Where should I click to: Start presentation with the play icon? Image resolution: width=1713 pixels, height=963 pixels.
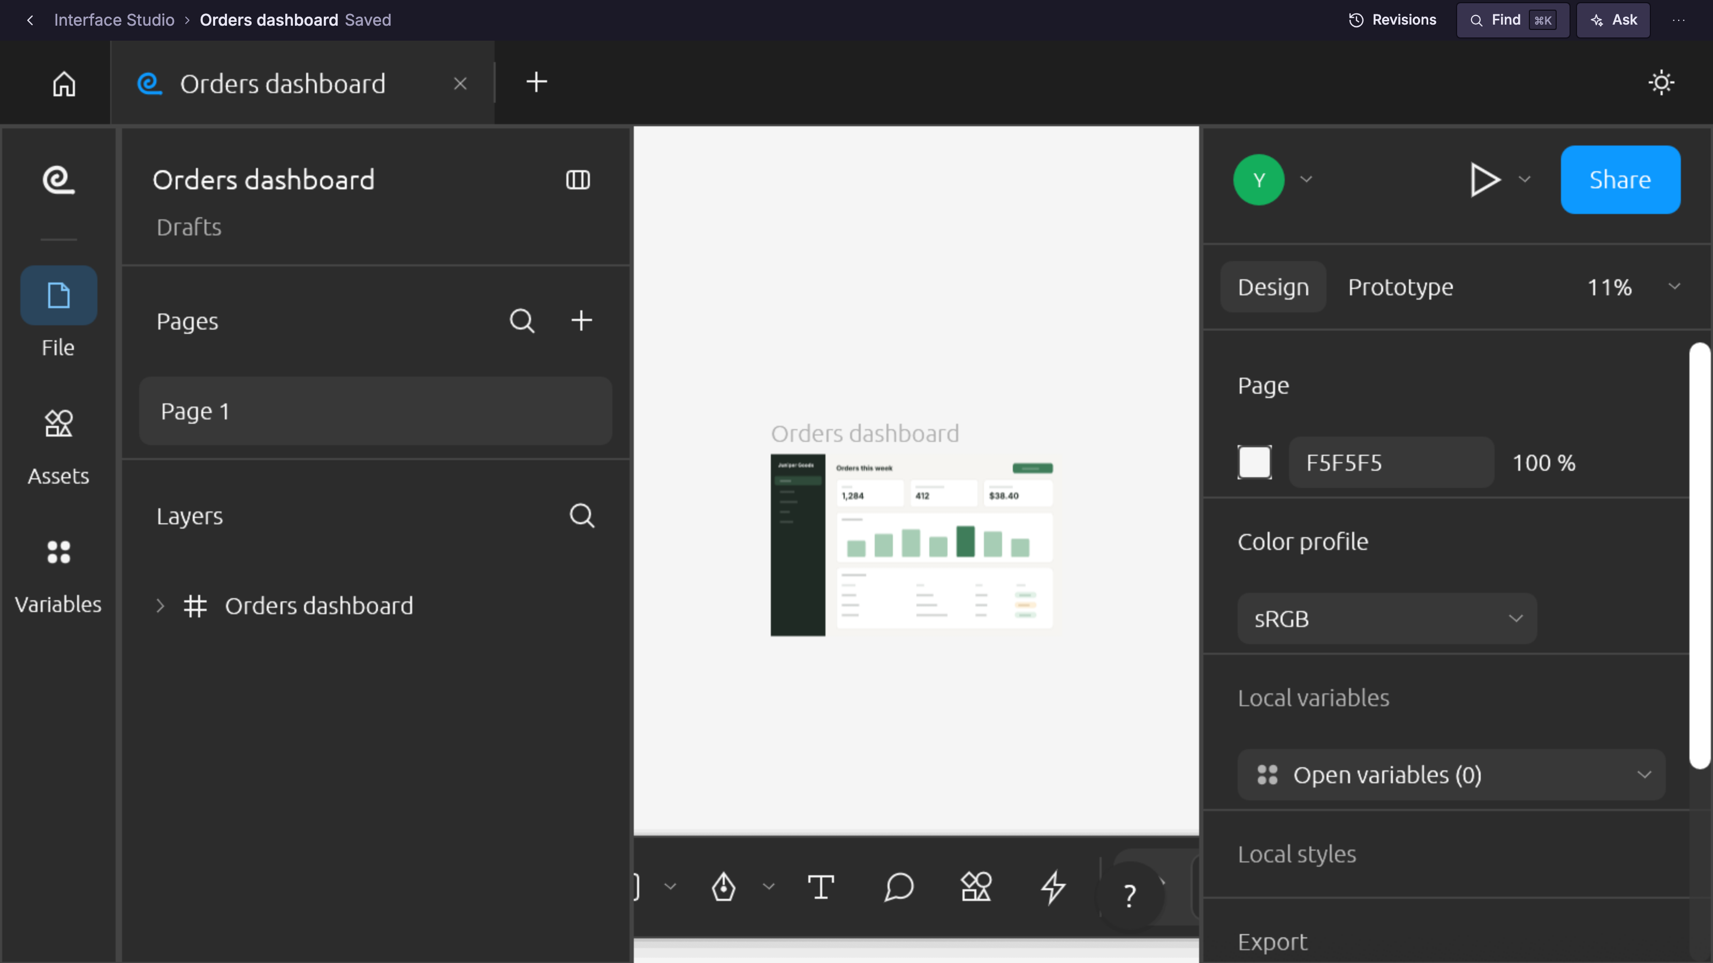(x=1485, y=180)
